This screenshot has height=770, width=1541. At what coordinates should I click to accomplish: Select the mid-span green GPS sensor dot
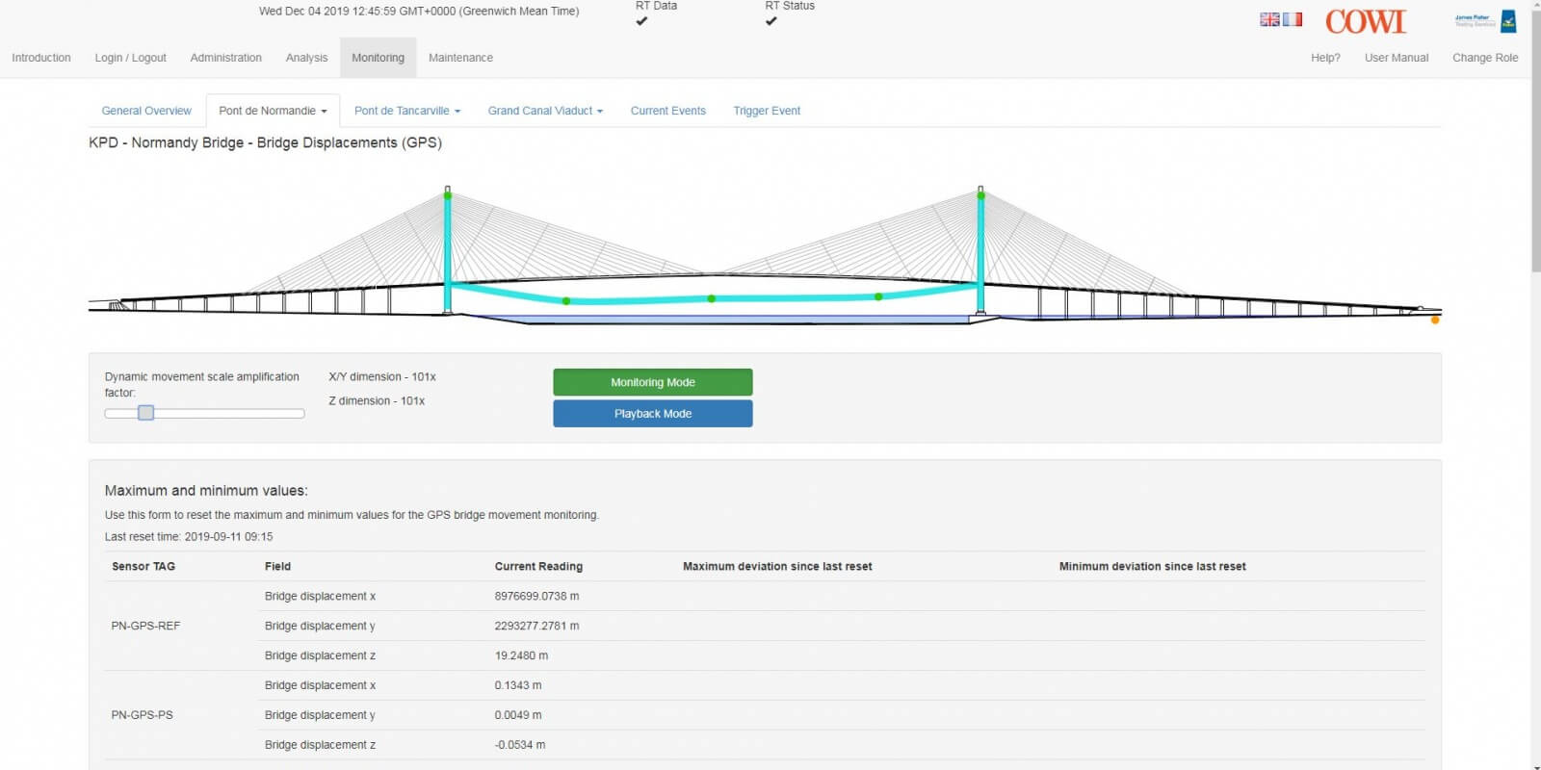(712, 298)
